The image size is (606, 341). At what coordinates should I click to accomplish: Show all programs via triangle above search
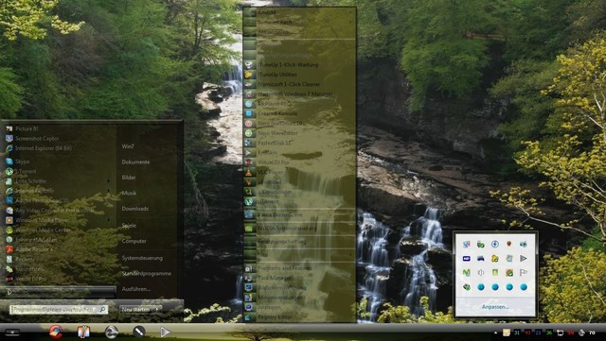(9, 292)
